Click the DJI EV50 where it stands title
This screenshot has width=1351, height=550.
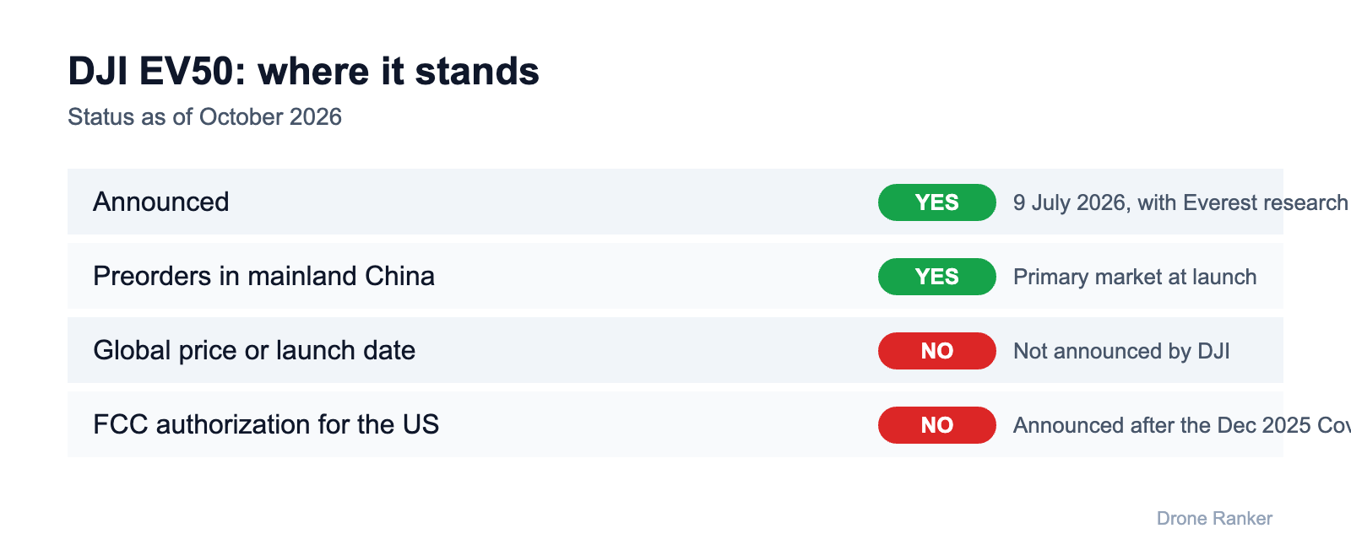coord(303,71)
